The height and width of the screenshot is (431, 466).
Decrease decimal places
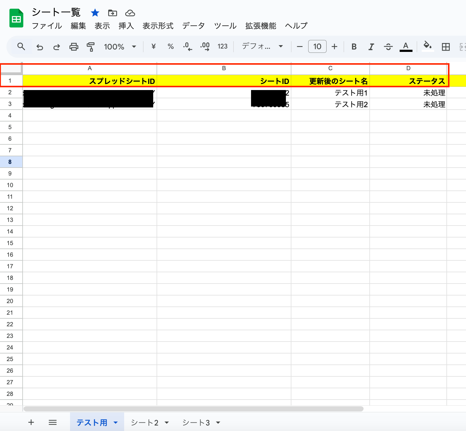coord(188,46)
